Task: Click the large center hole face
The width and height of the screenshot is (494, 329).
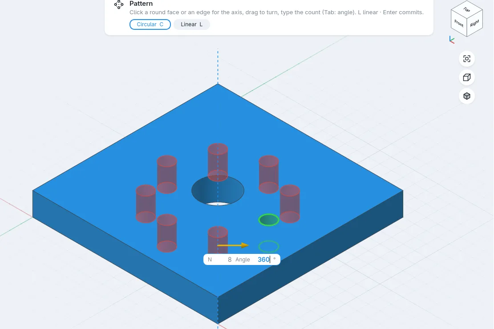Action: [x=218, y=190]
